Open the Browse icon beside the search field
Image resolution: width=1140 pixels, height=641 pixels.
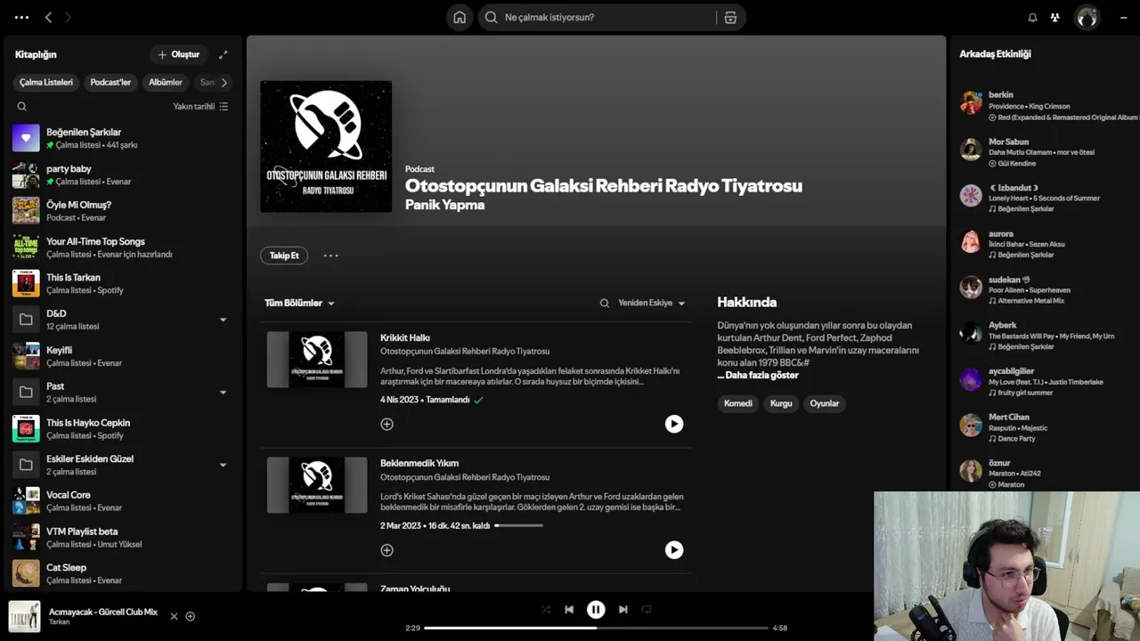click(x=730, y=17)
